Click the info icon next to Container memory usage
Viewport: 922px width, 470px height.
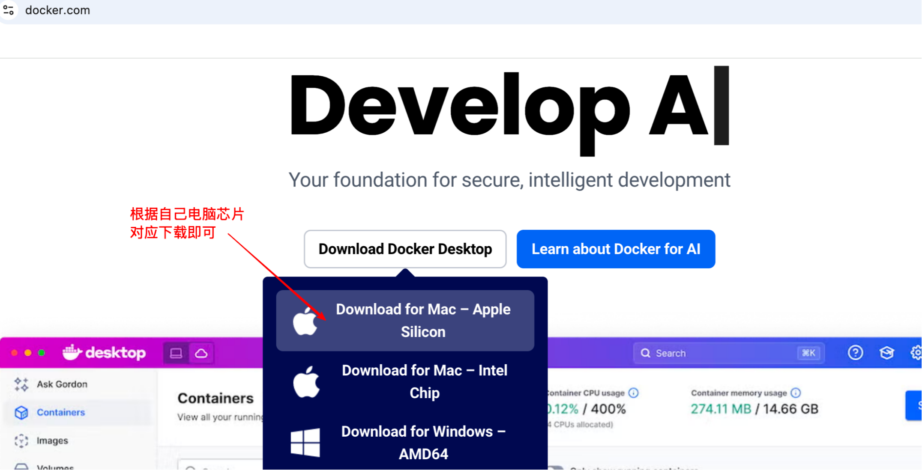(x=796, y=393)
